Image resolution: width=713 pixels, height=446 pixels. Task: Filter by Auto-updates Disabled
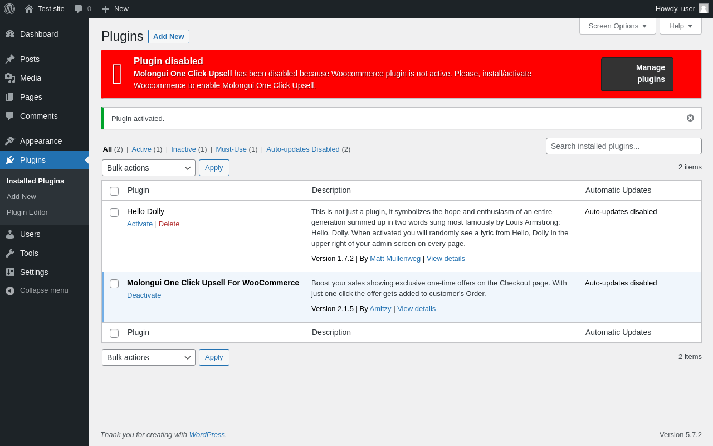(303, 149)
